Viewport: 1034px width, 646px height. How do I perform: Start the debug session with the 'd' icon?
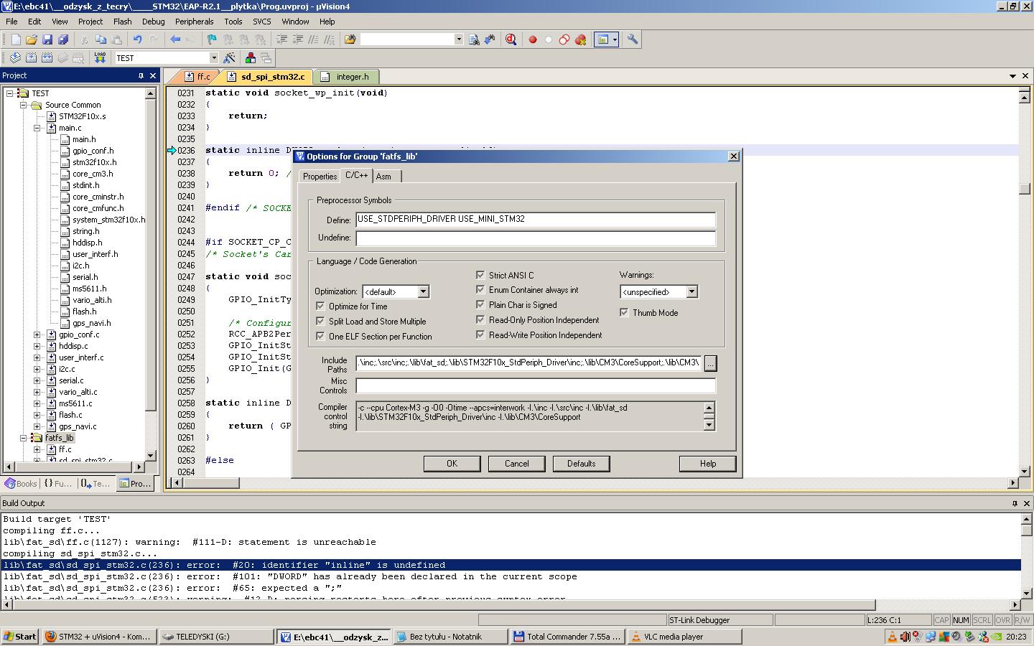511,39
